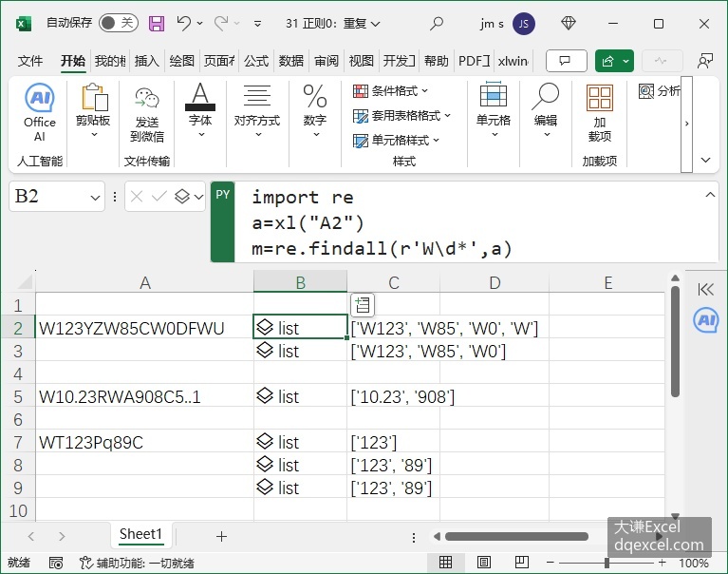The height and width of the screenshot is (574, 728).
Task: Click list card icon in cell B7
Action: point(265,441)
